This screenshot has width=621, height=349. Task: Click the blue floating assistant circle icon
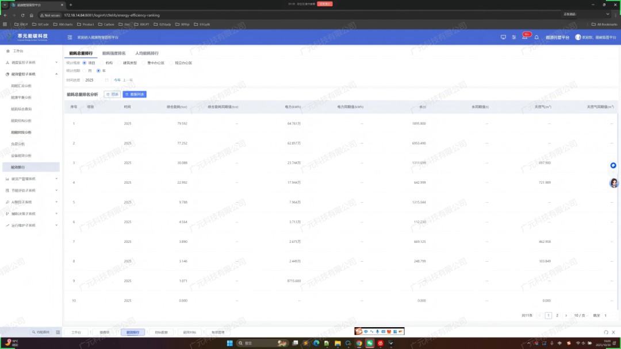[x=613, y=165]
